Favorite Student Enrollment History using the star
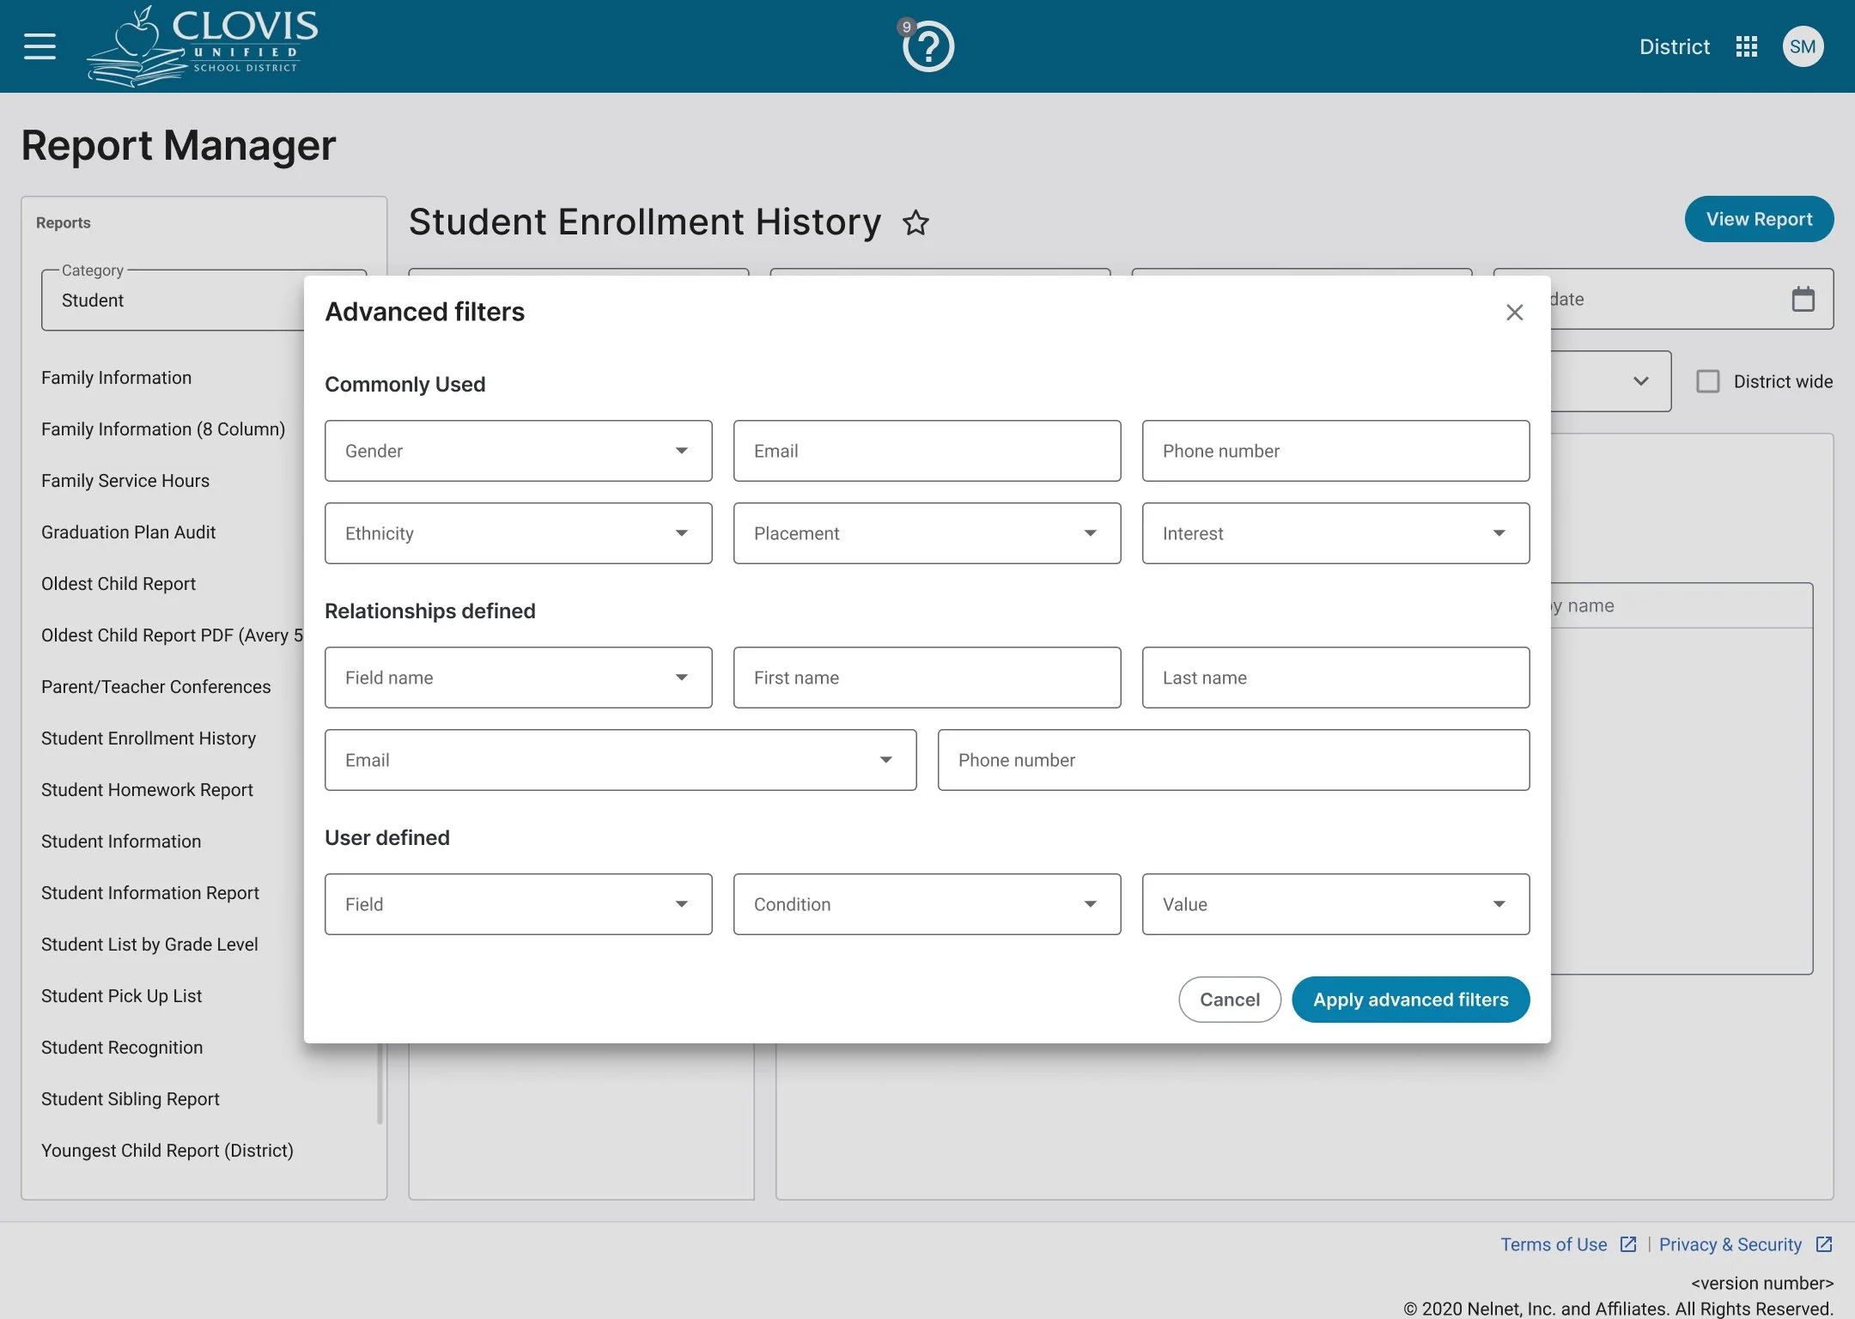Image resolution: width=1855 pixels, height=1319 pixels. 916,222
